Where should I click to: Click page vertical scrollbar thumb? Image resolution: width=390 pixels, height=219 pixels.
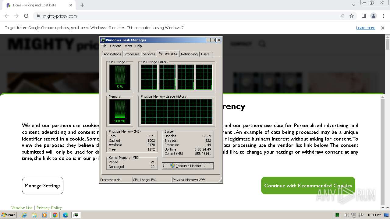point(388,45)
